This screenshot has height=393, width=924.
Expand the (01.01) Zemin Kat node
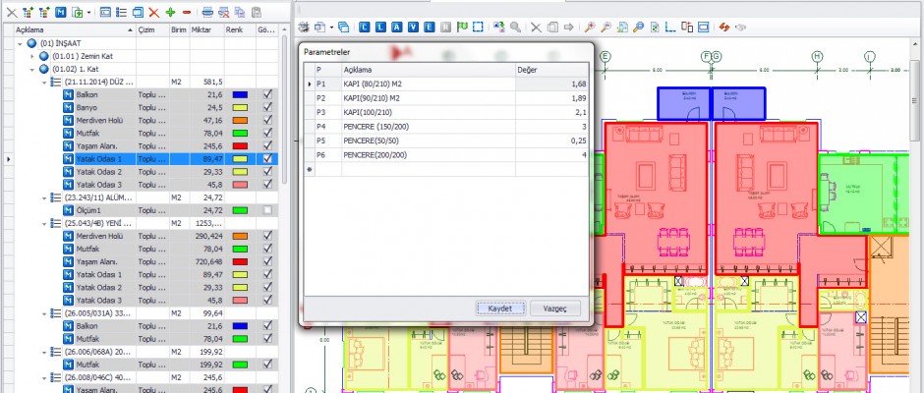point(31,56)
